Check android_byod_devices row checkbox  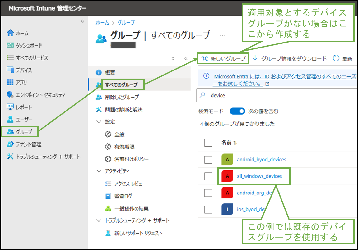(208, 160)
